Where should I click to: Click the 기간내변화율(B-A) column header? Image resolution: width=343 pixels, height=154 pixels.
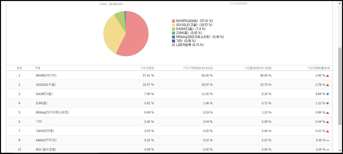318,68
